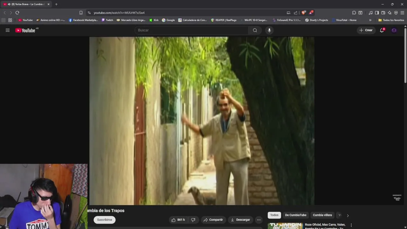Viewport: 407px width, 229px height.
Task: Open FxSound2 Pro bookmark
Action: click(x=286, y=20)
